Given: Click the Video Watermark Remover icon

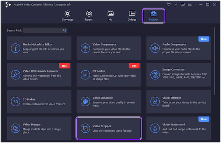Looking at the screenshot, I should point(15,75).
